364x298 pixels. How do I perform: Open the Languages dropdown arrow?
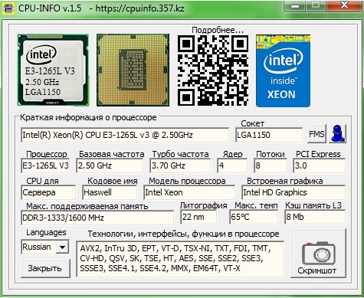point(62,247)
